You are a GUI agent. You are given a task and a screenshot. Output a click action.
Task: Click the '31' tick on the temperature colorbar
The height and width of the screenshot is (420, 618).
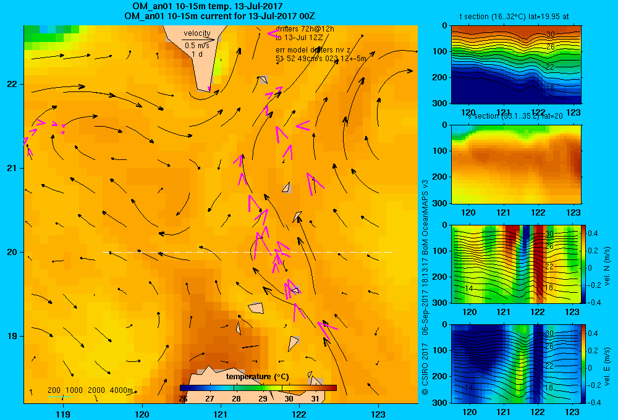coord(315,399)
